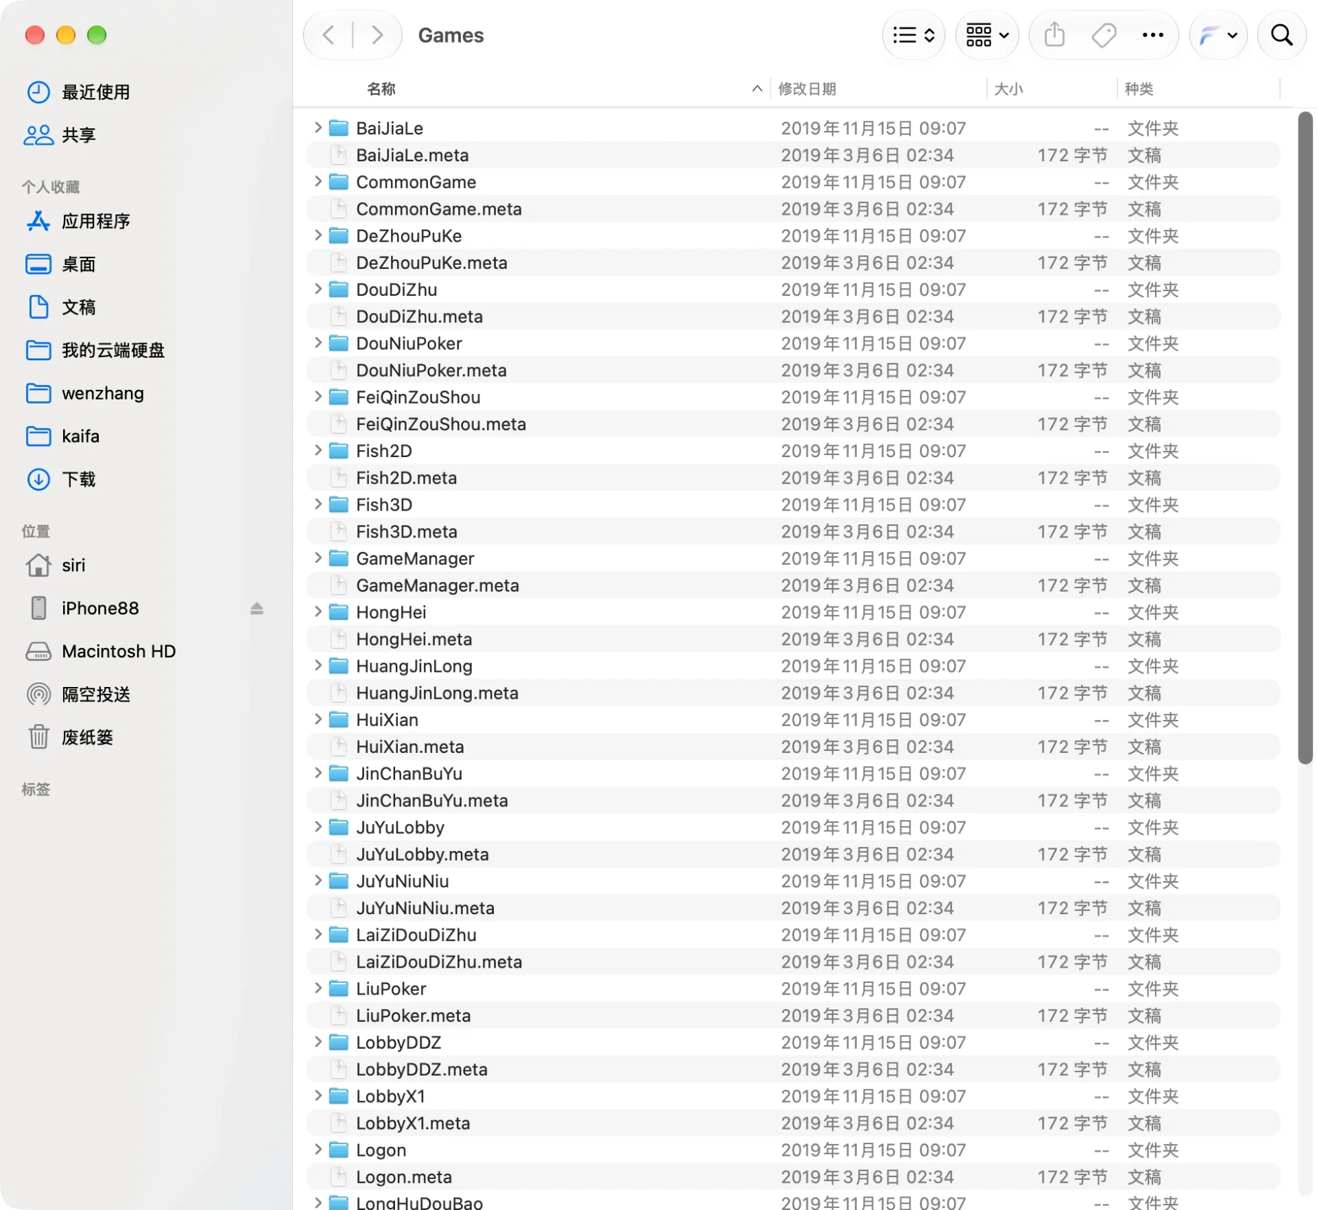Sort by the 大小 column header
Screen dimensions: 1317x1210
point(1008,89)
